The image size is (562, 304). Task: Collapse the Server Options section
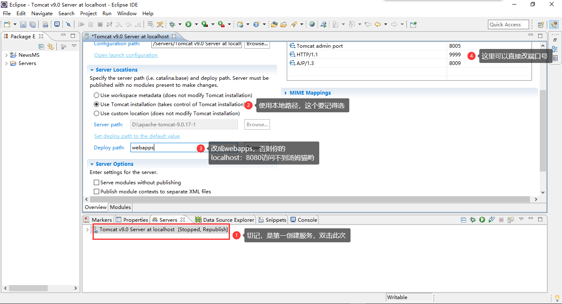click(x=92, y=164)
